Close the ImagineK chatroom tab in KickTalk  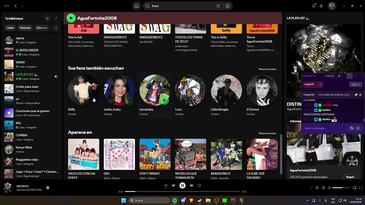point(320,85)
